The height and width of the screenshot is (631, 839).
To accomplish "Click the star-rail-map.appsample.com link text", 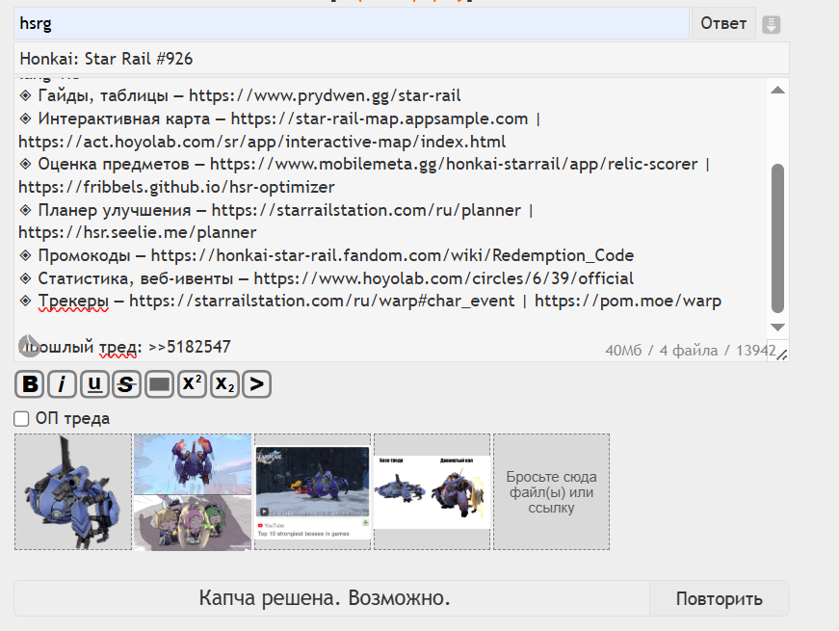I will pyautogui.click(x=380, y=118).
